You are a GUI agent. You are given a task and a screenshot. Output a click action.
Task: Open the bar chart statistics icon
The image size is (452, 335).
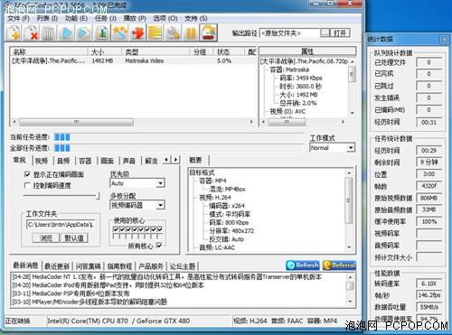tap(102, 33)
